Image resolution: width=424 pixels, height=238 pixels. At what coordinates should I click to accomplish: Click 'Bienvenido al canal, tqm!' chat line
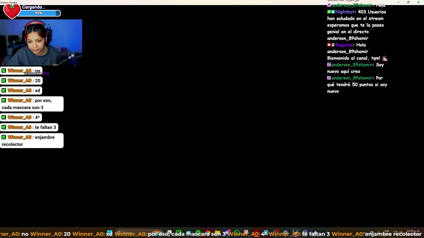tap(353, 58)
